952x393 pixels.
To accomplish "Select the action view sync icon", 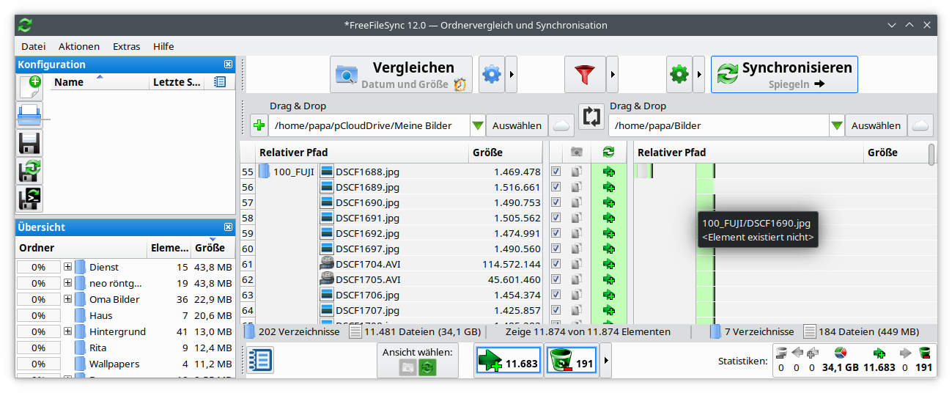I will tap(427, 367).
